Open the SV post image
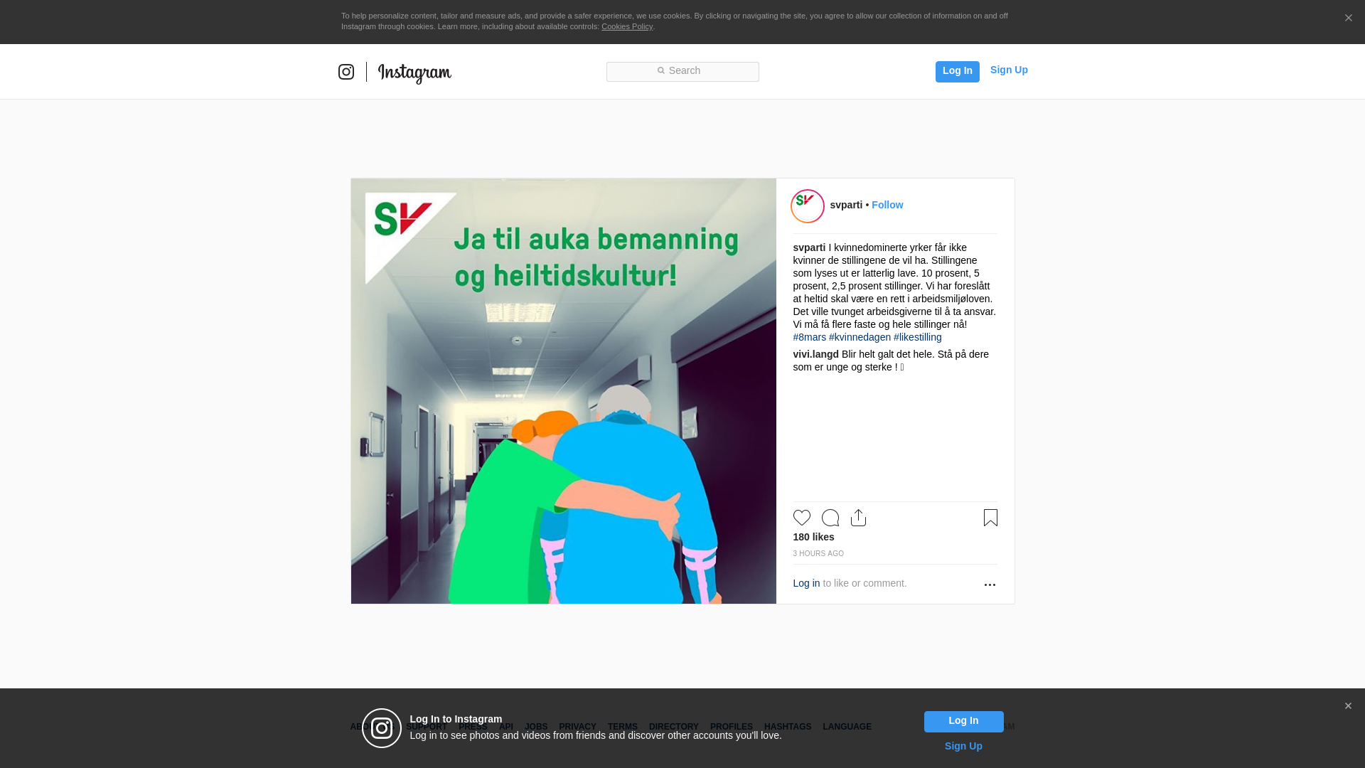 pos(564,391)
